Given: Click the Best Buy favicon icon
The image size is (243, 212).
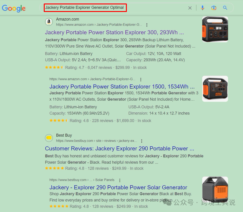Looking at the screenshot, I should point(49,138).
